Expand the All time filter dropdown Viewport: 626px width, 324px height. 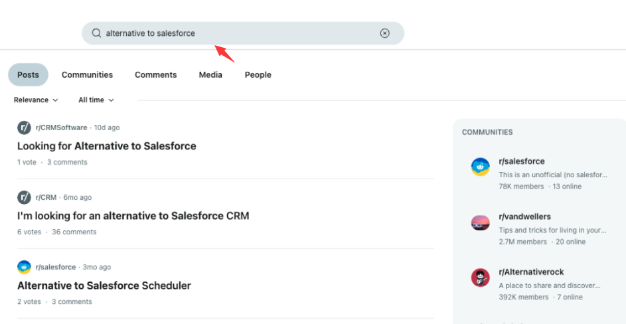pos(96,100)
